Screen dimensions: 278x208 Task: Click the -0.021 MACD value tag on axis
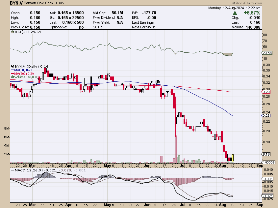point(267,196)
